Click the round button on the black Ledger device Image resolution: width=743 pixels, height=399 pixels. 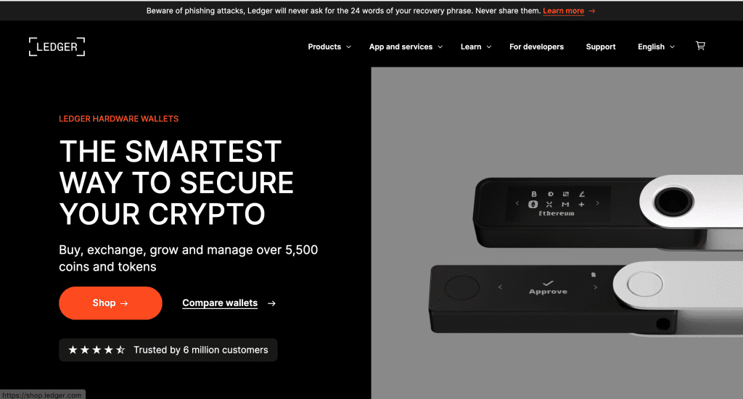[x=462, y=287]
